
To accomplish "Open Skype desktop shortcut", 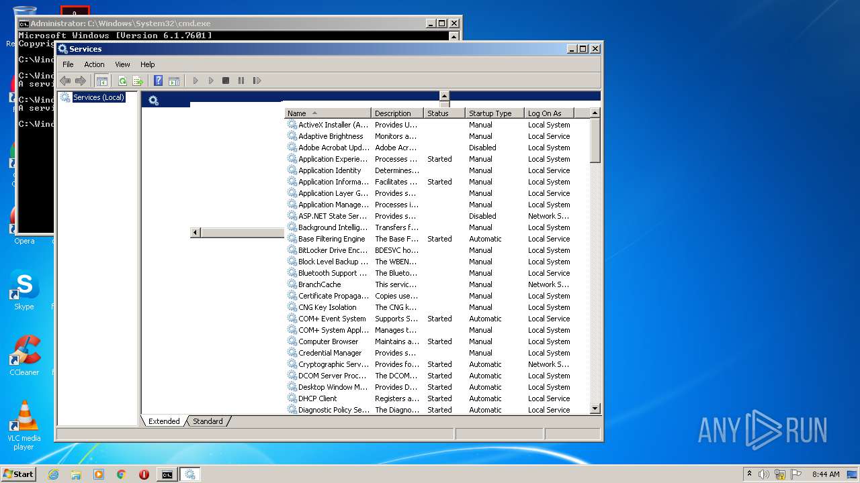I will [x=24, y=290].
